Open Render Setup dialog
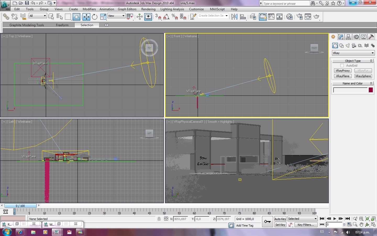This screenshot has width=377, height=236. 299,17
